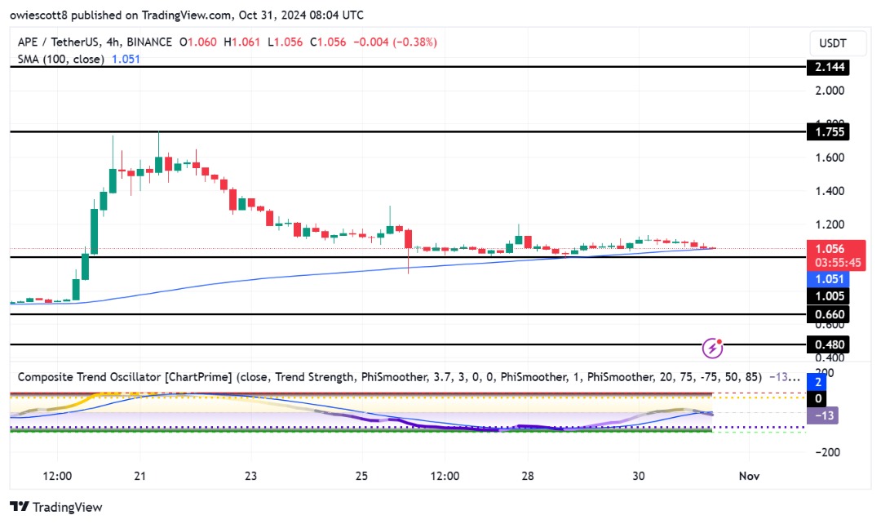Click the purple lightning bolt event icon
This screenshot has height=524, width=881.
[x=712, y=348]
